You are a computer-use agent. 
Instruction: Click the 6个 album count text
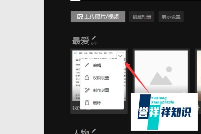94,44
